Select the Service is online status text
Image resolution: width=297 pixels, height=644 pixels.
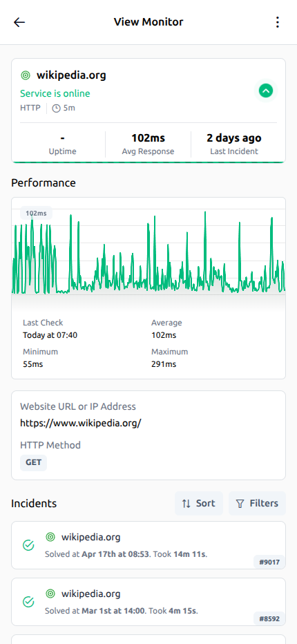(x=55, y=93)
